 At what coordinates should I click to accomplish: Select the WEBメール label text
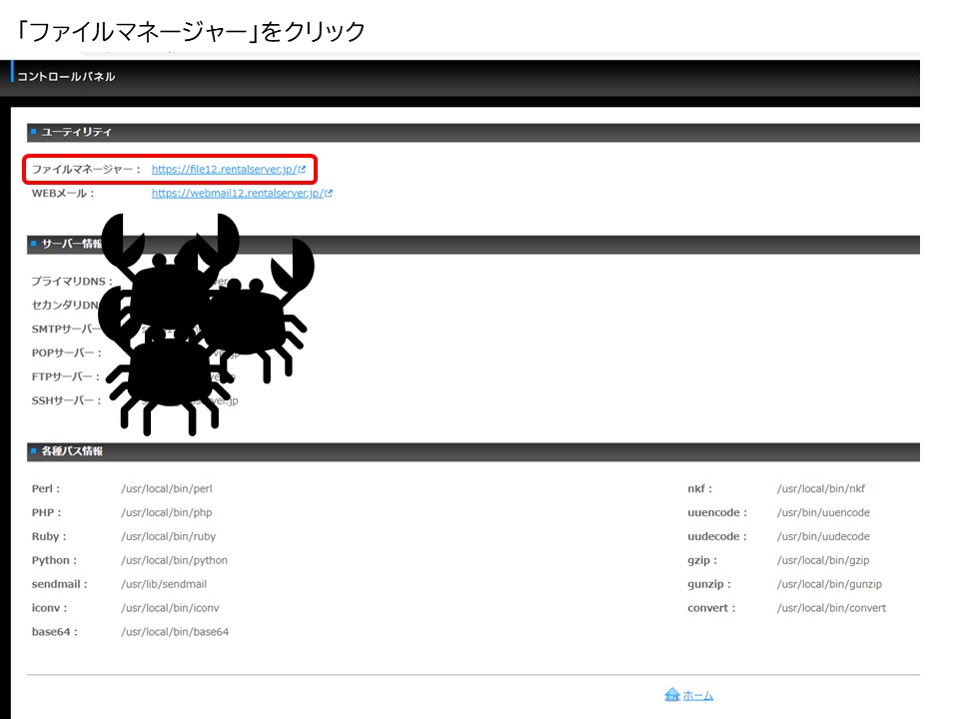pyautogui.click(x=63, y=193)
